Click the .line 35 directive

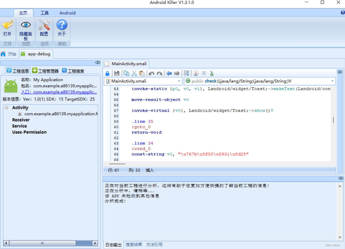tap(142, 122)
